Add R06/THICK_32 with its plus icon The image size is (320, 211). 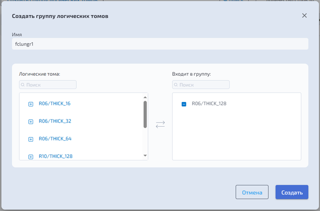(31, 122)
